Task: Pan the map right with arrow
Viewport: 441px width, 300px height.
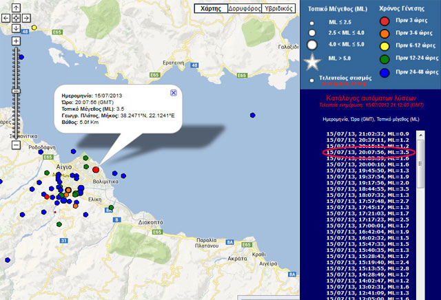Action: pos(25,19)
